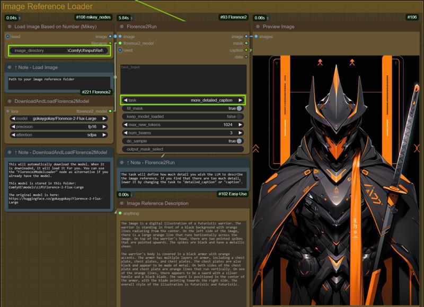The image size is (424, 307).
Task: Click right arrow to increase num_beams
Action: [x=240, y=133]
